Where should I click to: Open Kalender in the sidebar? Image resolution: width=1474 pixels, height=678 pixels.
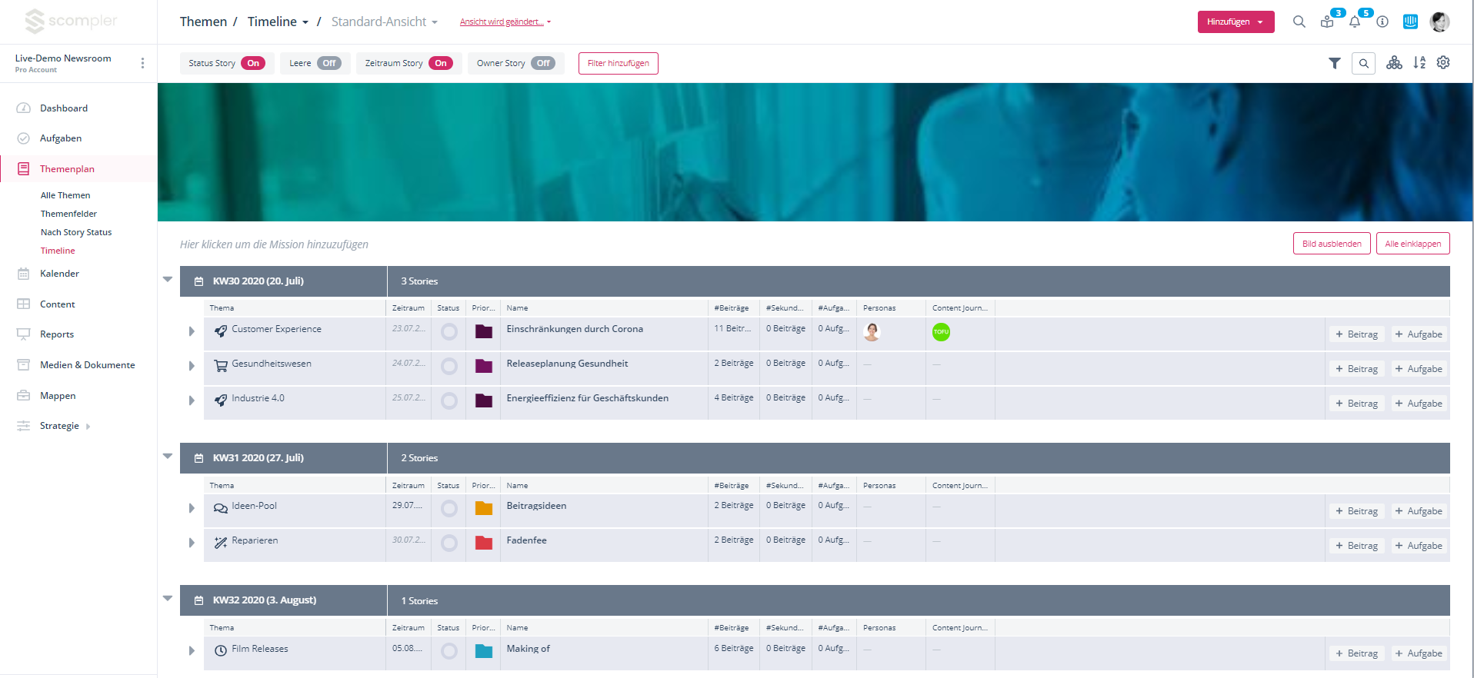(x=59, y=274)
